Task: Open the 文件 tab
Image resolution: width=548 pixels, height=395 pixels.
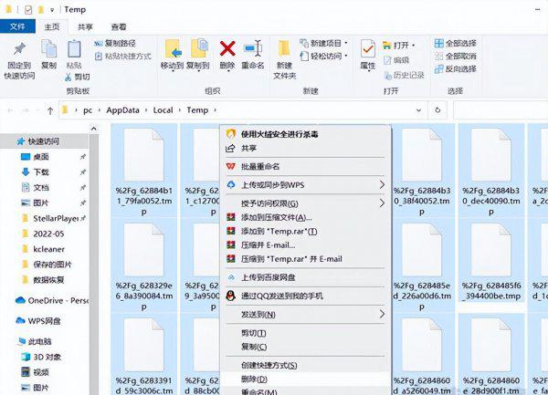Action: pos(17,26)
